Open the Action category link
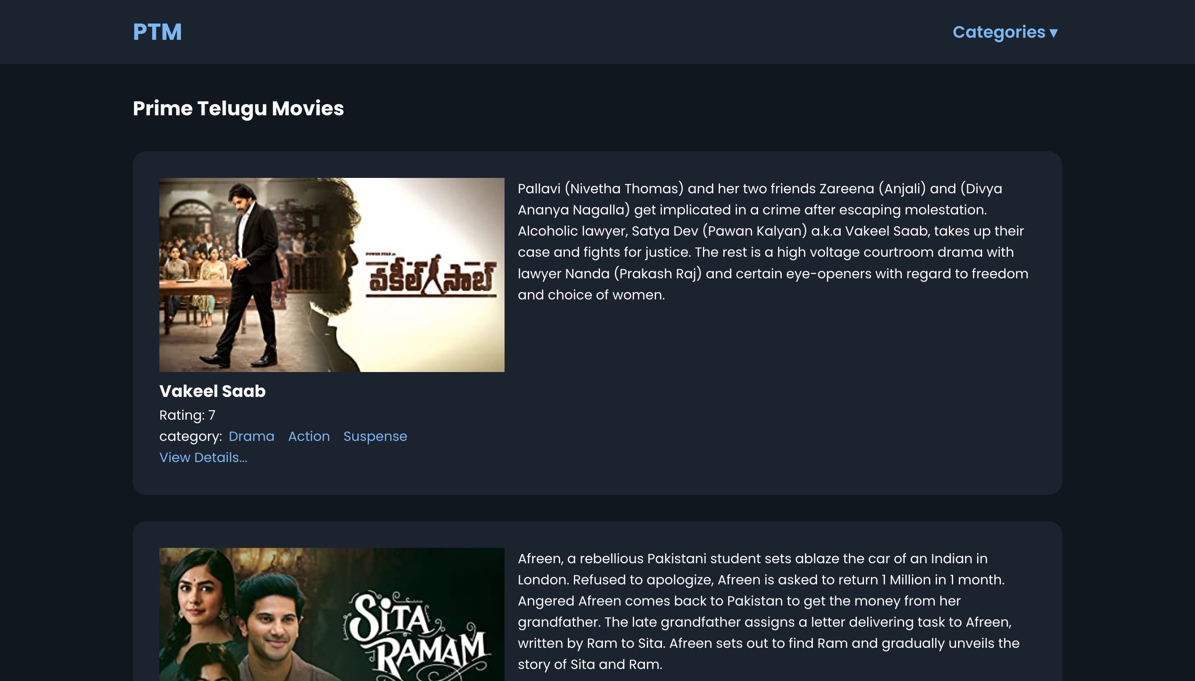 309,436
